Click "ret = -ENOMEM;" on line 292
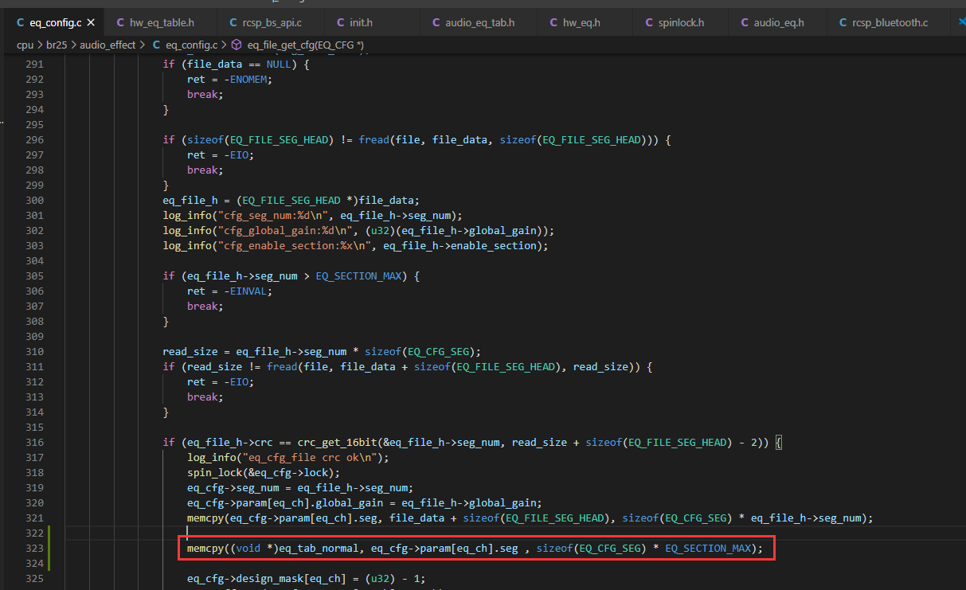966x590 pixels. [x=230, y=79]
